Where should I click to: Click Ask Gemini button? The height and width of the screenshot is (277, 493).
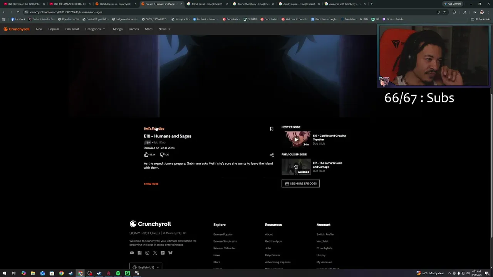(x=452, y=4)
